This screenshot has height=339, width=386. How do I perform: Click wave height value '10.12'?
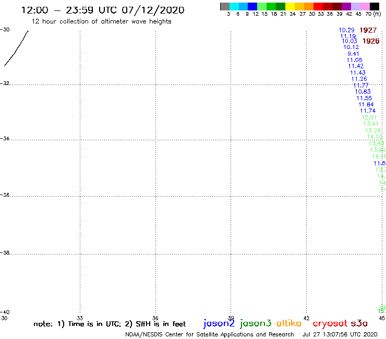coord(351,47)
